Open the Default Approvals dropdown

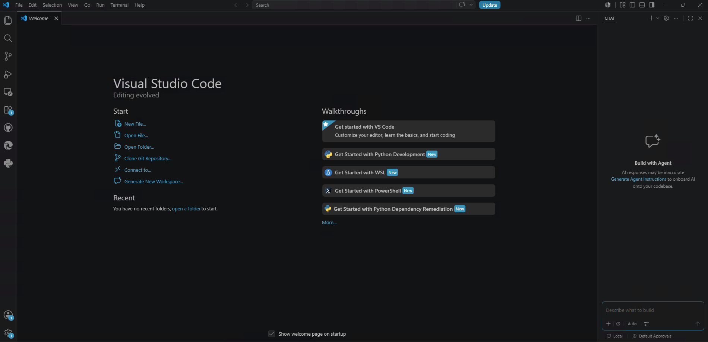(652, 336)
